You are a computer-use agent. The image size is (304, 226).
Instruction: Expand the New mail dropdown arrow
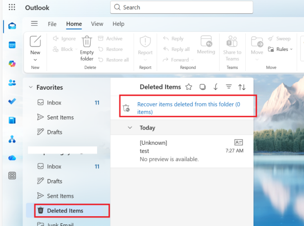35,60
